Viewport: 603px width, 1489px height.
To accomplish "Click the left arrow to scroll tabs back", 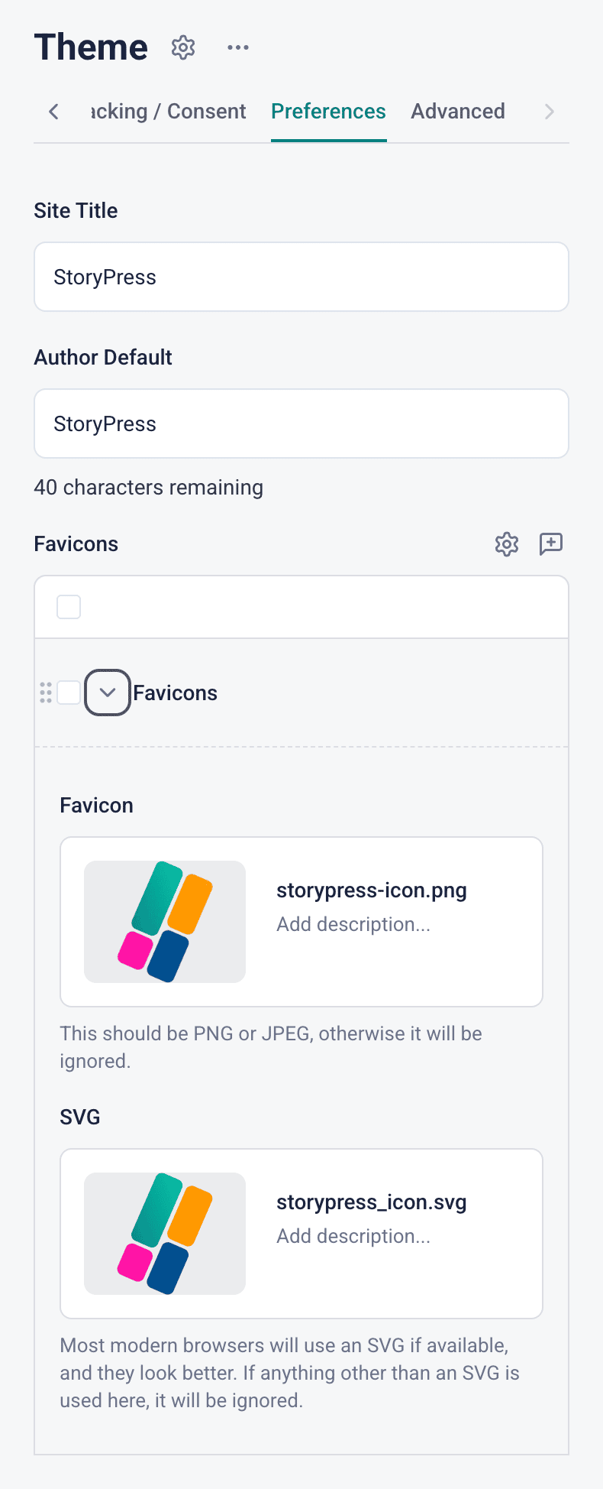I will [x=53, y=111].
